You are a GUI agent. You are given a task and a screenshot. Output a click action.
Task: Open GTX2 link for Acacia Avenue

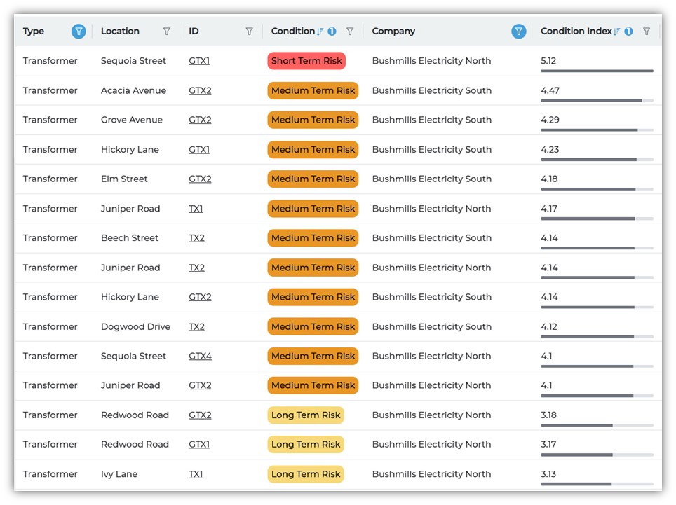point(200,90)
